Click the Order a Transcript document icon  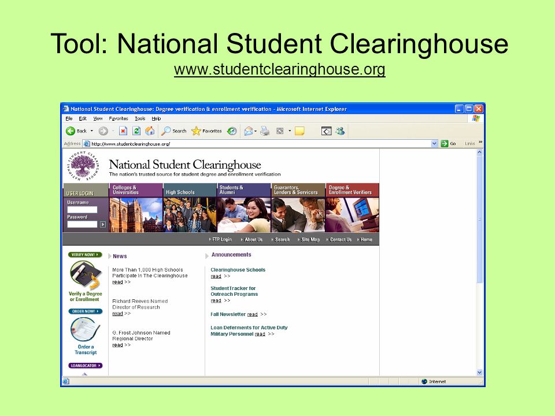tap(84, 329)
